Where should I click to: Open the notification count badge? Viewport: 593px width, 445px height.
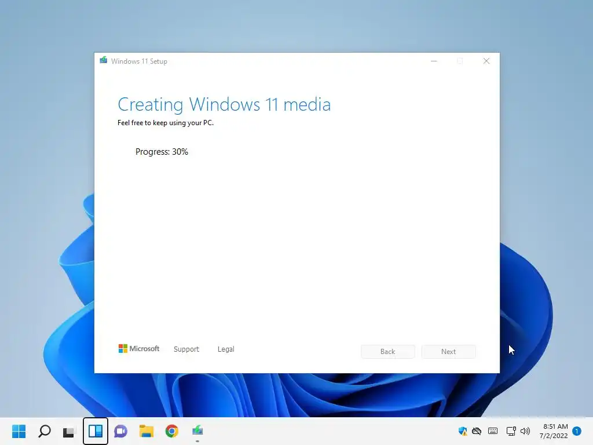(576, 431)
